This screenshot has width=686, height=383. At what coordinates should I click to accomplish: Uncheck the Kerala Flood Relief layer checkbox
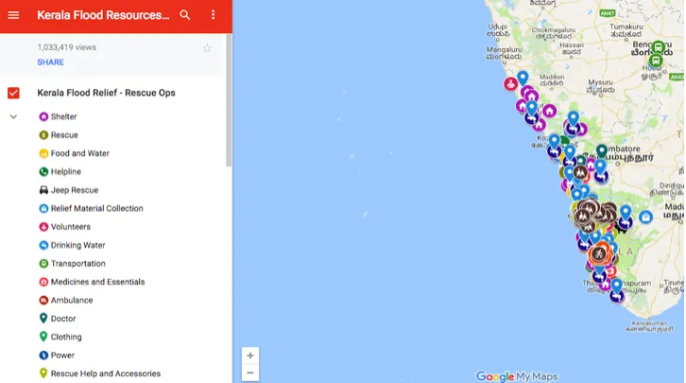pos(13,93)
